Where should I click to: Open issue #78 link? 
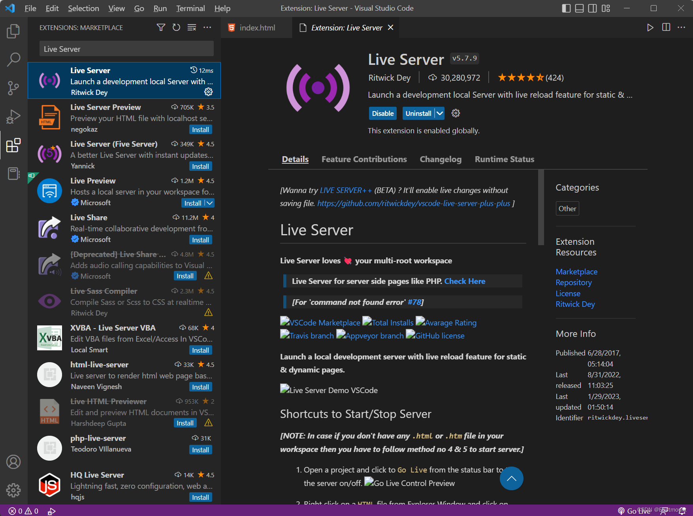414,302
